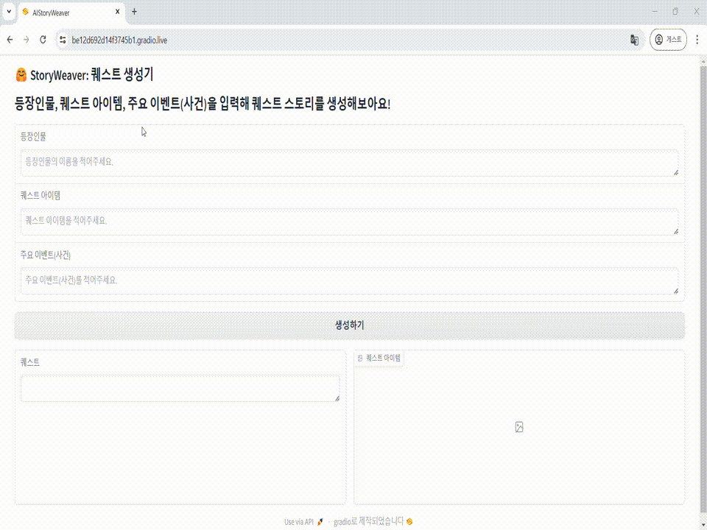This screenshot has height=530, width=707.
Task: Click the translate page icon
Action: click(x=633, y=40)
